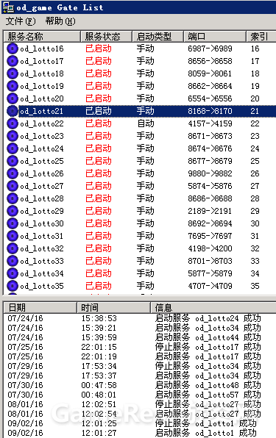Click port value 4198->4200
Viewport: 276px width, 438px height.
click(x=210, y=248)
